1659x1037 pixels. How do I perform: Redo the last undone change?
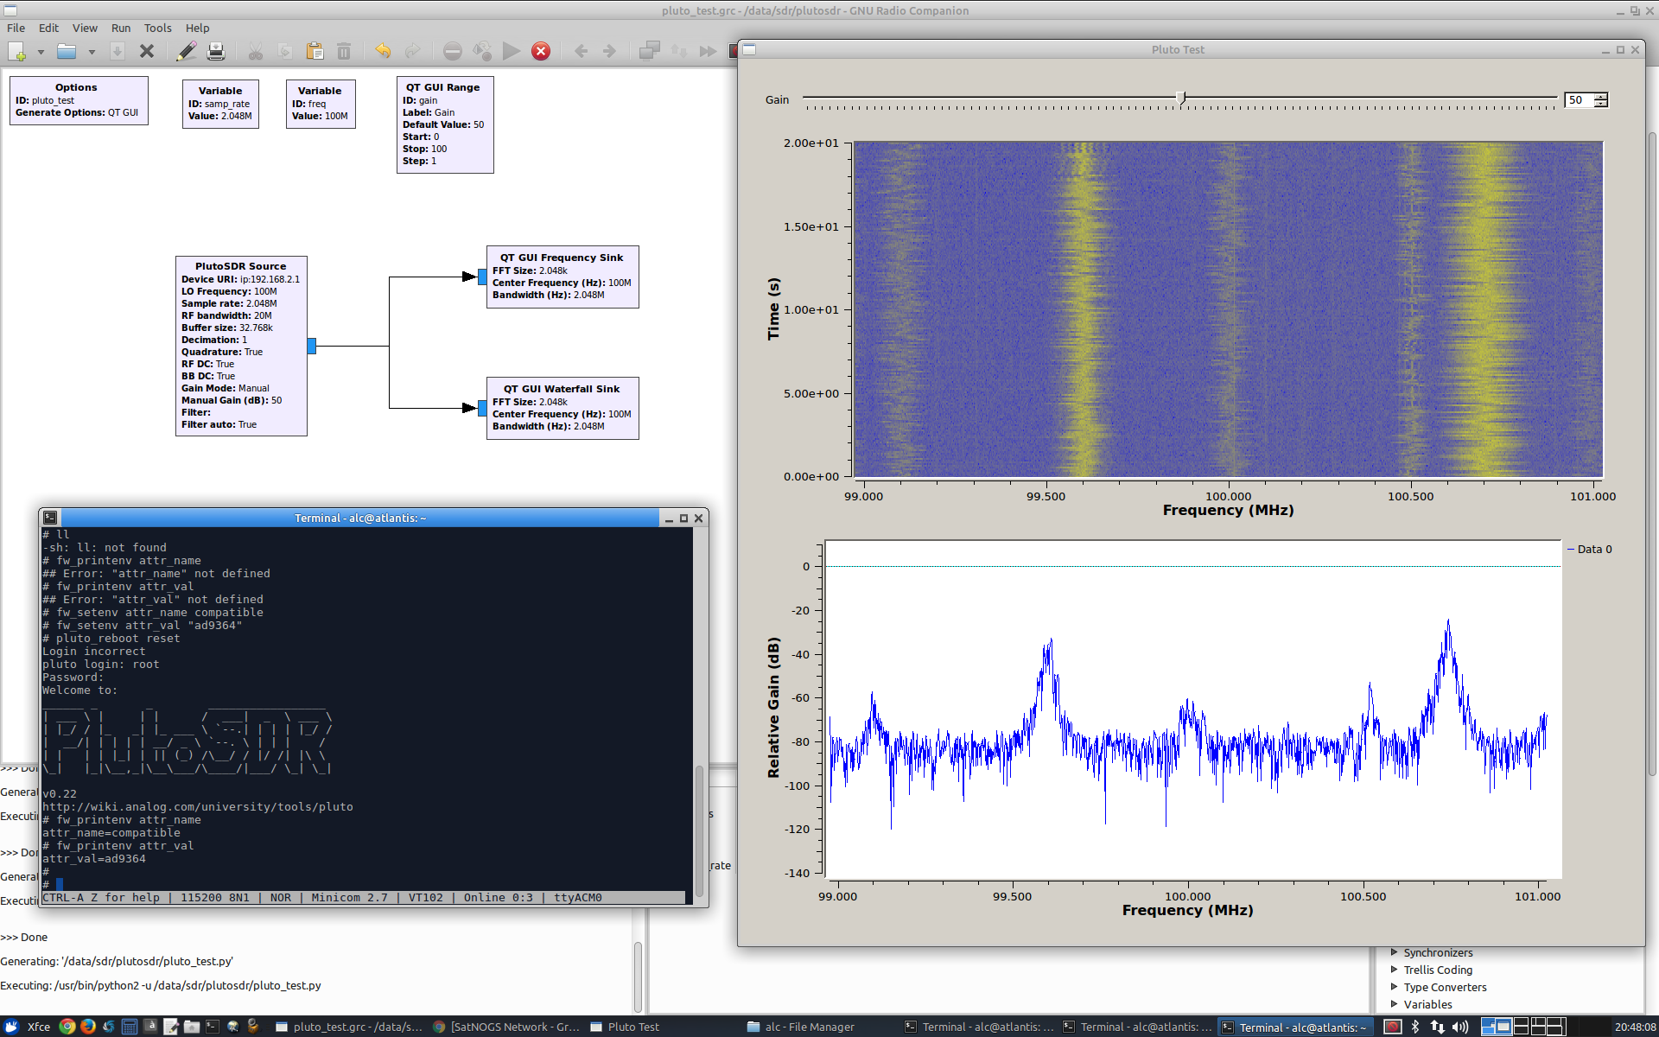(x=412, y=52)
